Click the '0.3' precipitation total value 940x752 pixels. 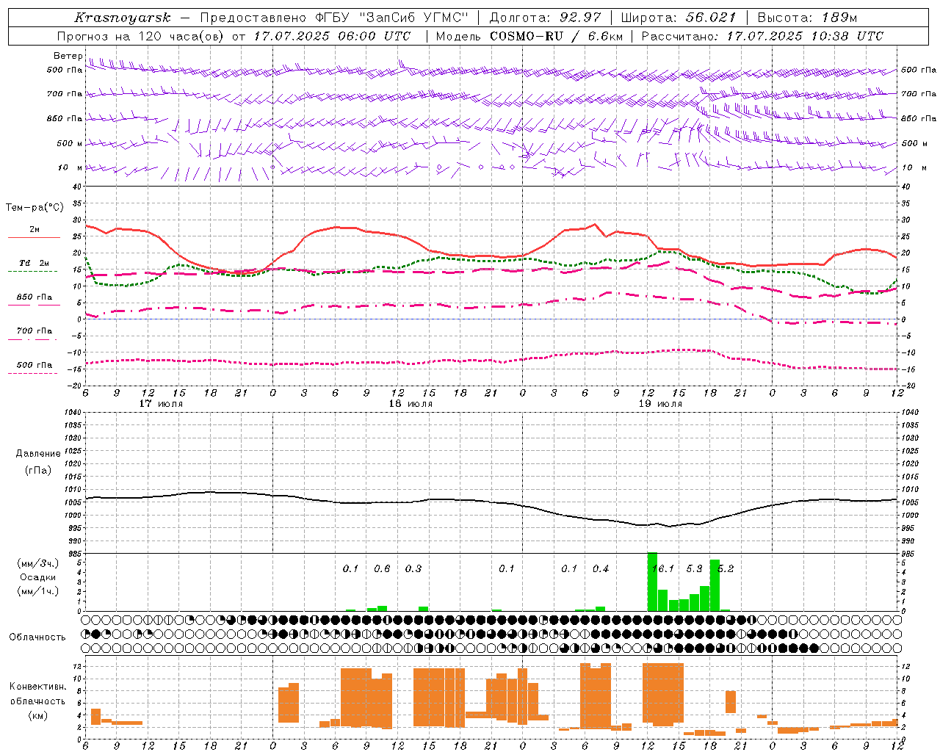413,568
